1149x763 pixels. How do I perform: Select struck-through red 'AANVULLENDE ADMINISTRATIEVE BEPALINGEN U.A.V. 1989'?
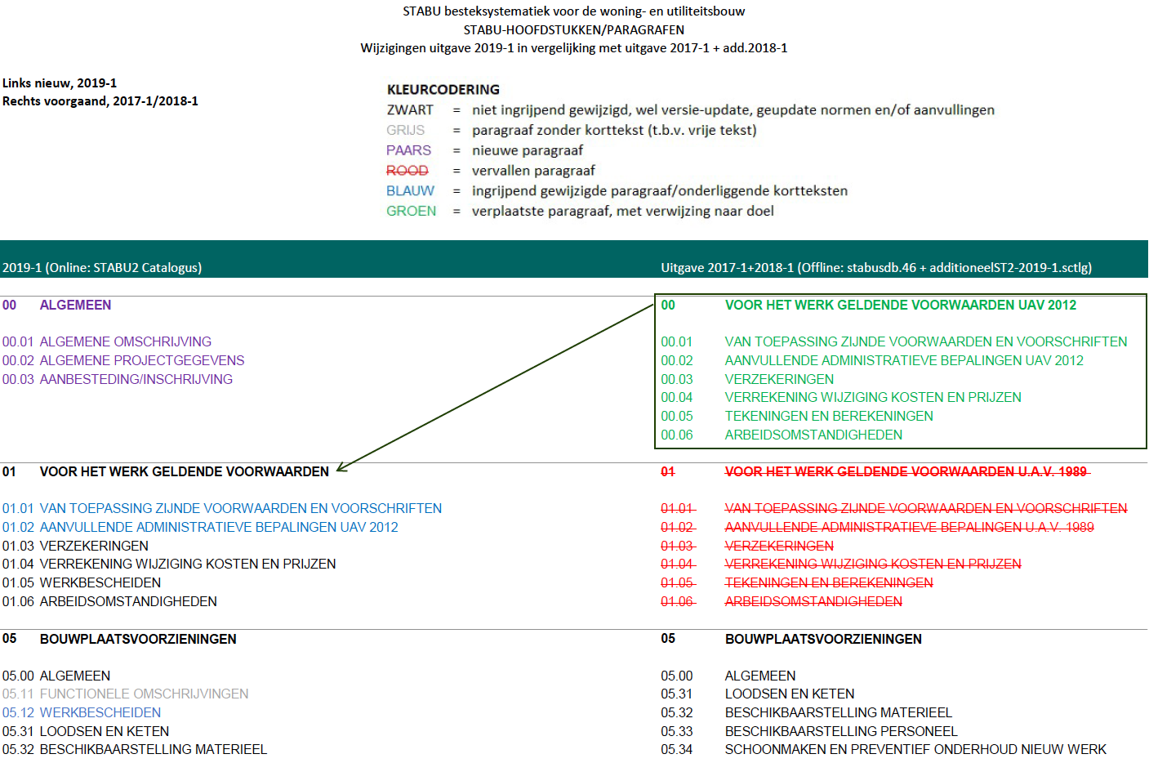click(910, 528)
